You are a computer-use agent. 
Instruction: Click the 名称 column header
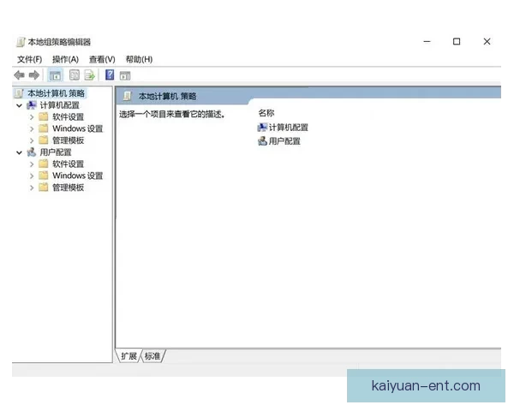[x=266, y=113]
